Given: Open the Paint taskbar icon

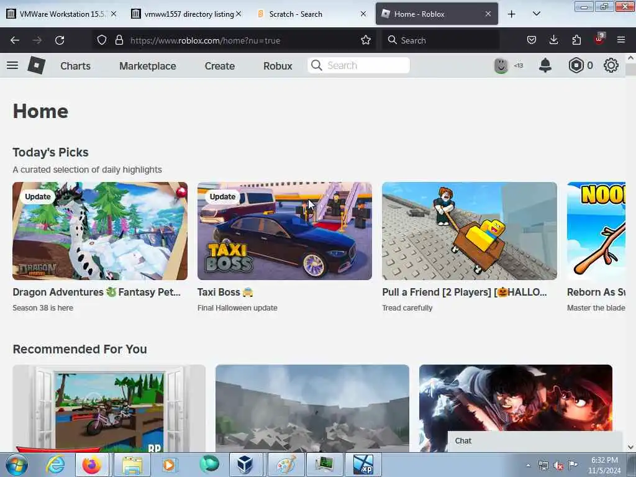Looking at the screenshot, I should [286, 465].
